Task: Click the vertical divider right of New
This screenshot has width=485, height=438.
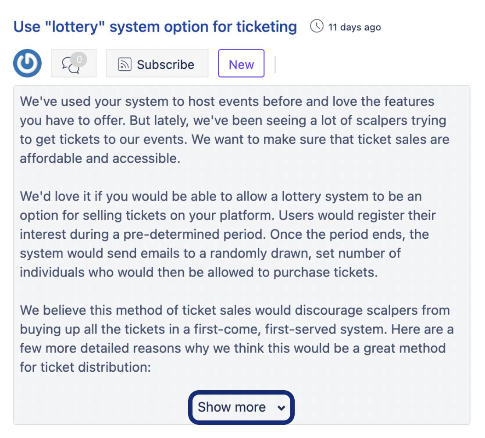Action: coord(275,64)
